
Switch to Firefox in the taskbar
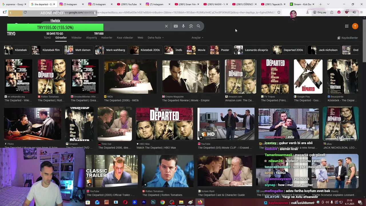[200, 202]
